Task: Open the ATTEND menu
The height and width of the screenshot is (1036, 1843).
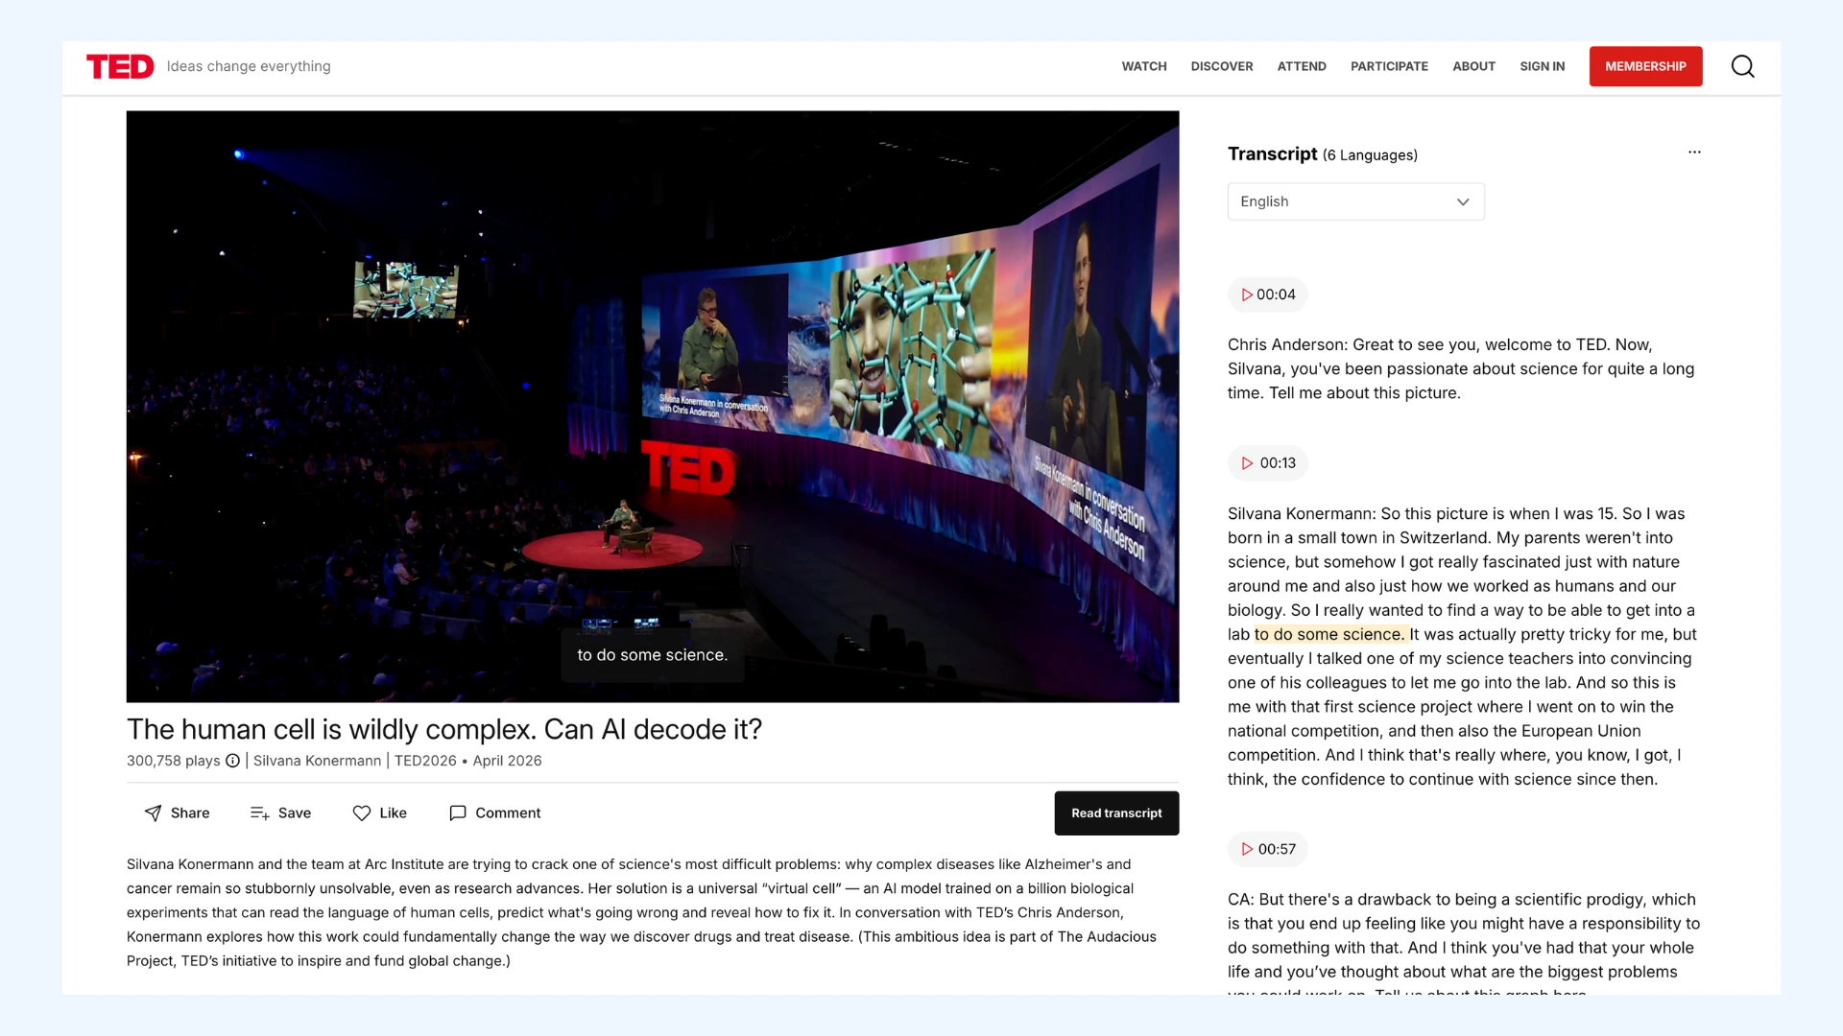Action: (x=1302, y=66)
